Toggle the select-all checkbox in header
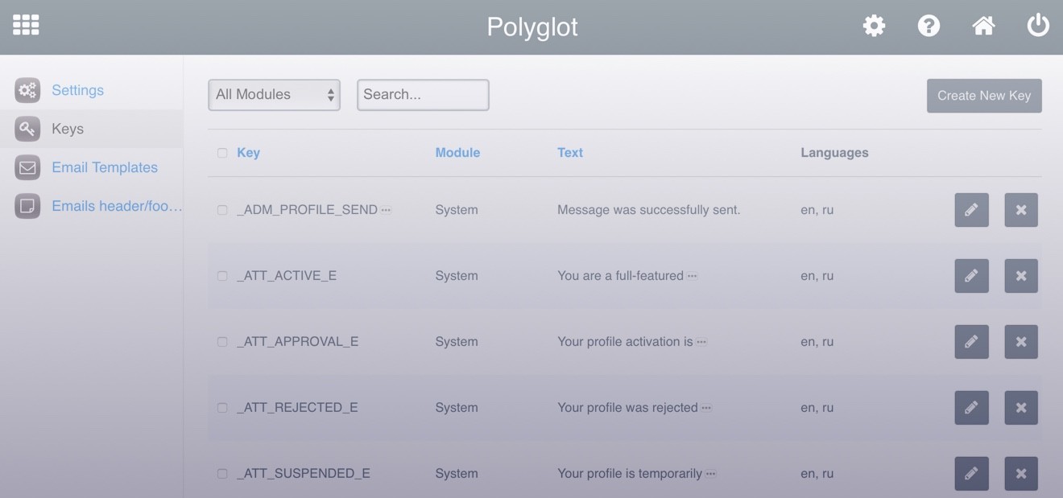Viewport: 1063px width, 498px height. (x=222, y=153)
